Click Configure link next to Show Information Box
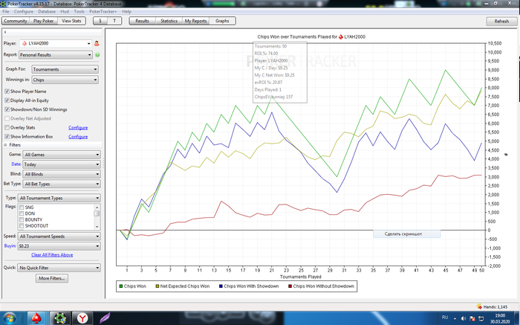520x325 pixels. coord(78,136)
